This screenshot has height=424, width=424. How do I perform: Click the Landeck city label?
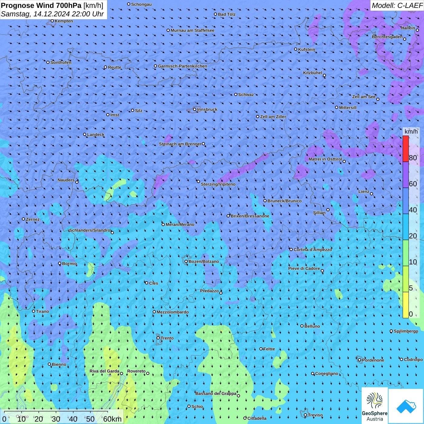[96, 134]
